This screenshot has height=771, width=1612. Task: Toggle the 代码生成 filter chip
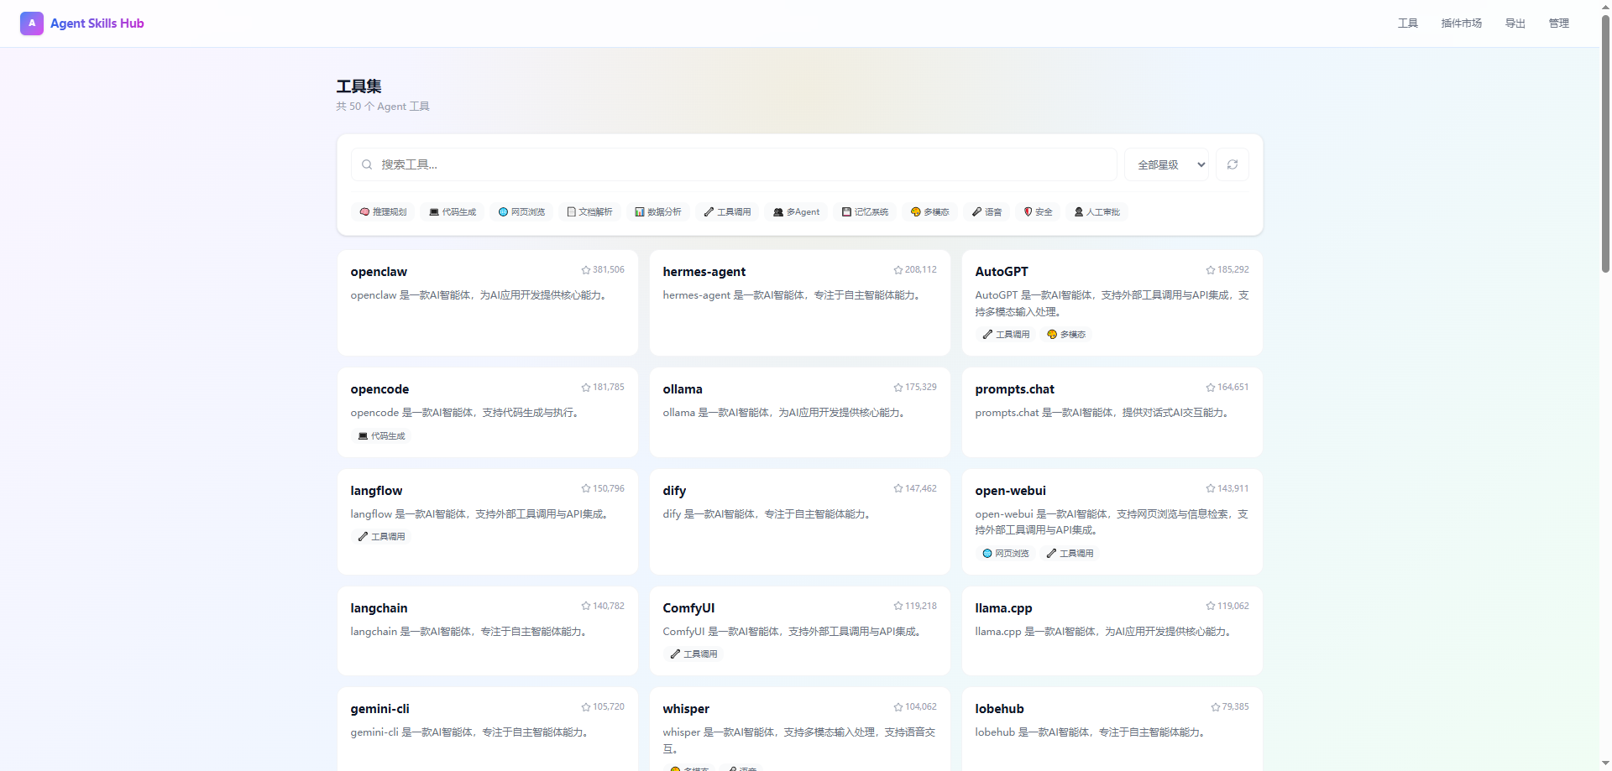(x=453, y=212)
